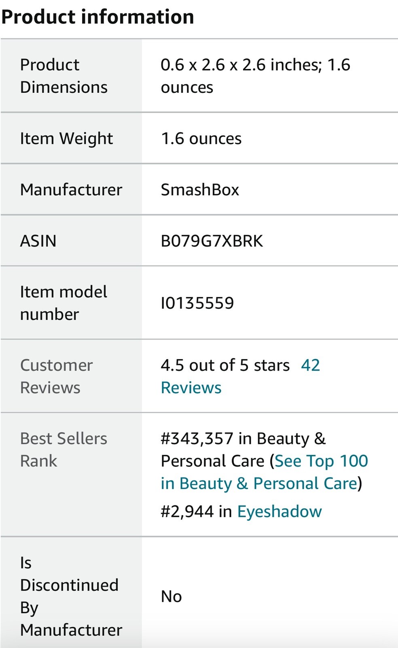Image resolution: width=398 pixels, height=648 pixels.
Task: Open the Eyeshadow category link
Action: (279, 512)
